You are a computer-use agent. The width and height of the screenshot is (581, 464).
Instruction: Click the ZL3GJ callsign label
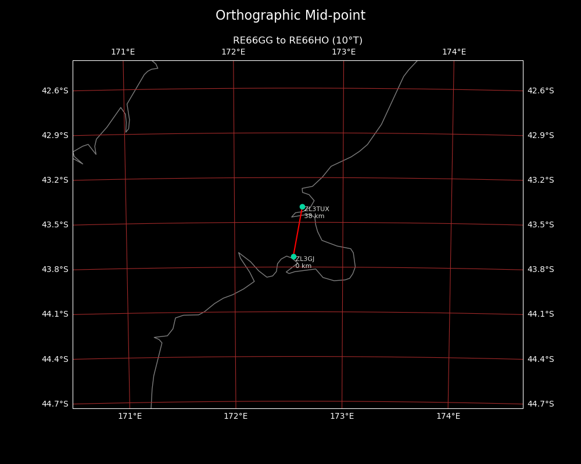point(305,259)
